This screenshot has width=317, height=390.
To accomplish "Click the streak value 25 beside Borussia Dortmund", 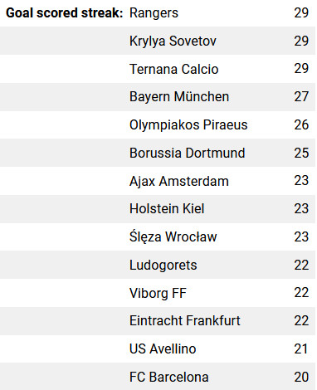I will point(301,153).
